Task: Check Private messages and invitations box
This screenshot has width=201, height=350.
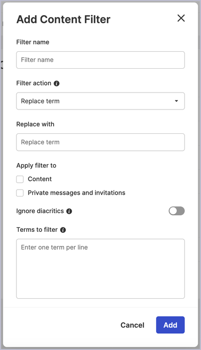Action: [x=20, y=193]
